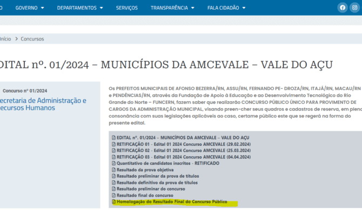Open Resultado preliminar do concurso link
This screenshot has height=210, width=362.
[151, 189]
